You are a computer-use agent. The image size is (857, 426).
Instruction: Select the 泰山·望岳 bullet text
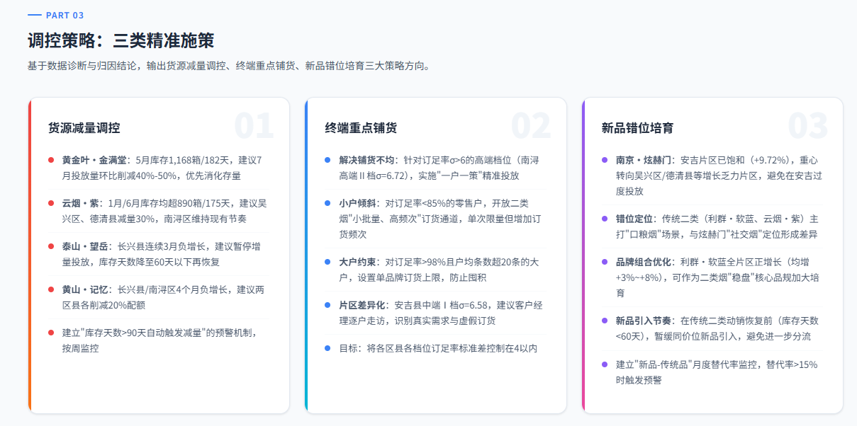pyautogui.click(x=163, y=254)
